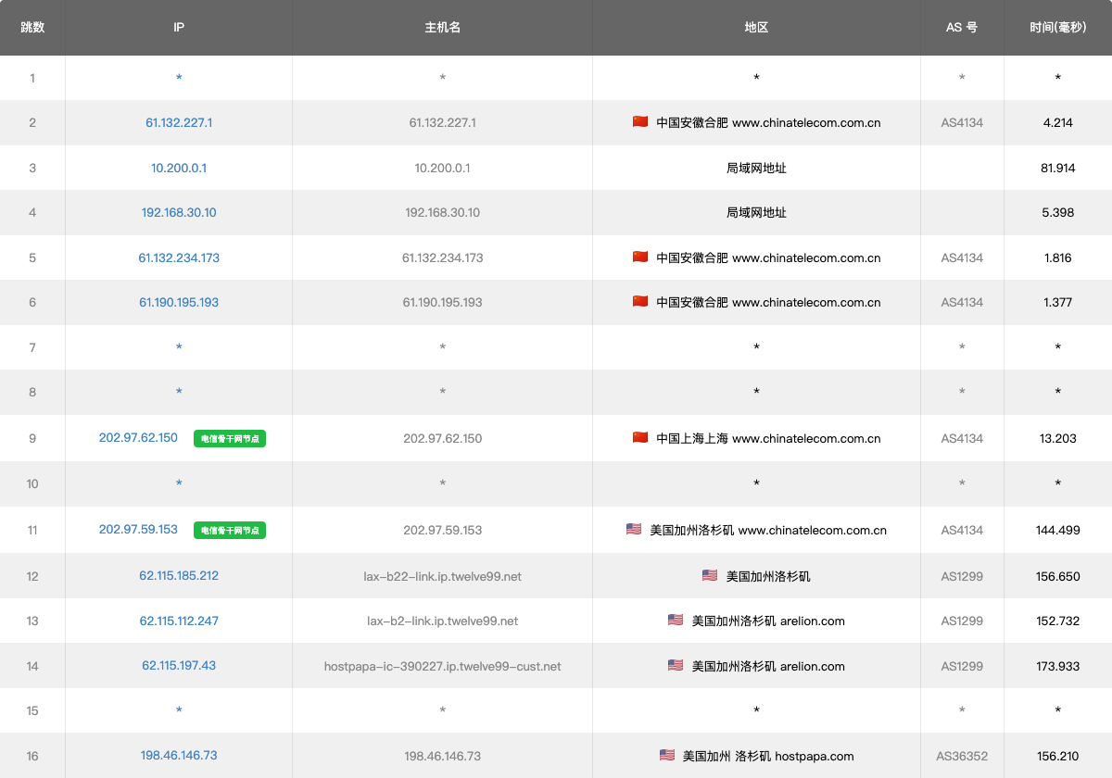Viewport: 1112px width, 778px height.
Task: Select IP address 192.168.30.10
Action: click(179, 212)
